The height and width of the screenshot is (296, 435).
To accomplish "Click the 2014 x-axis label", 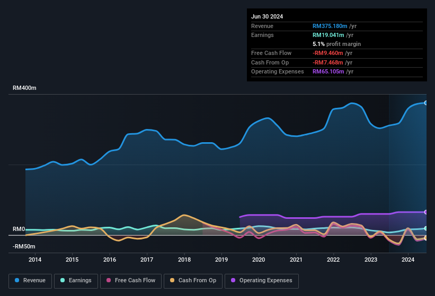I will 35,260.
